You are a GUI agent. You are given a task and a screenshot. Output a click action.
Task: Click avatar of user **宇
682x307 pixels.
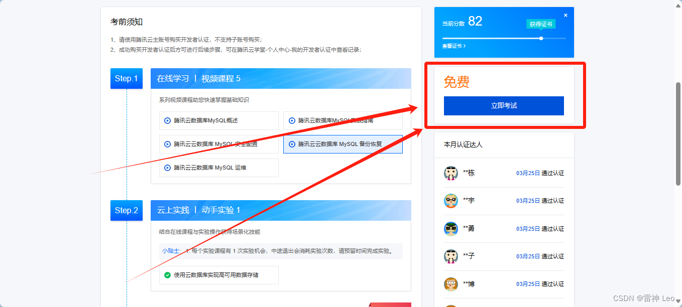coord(451,201)
